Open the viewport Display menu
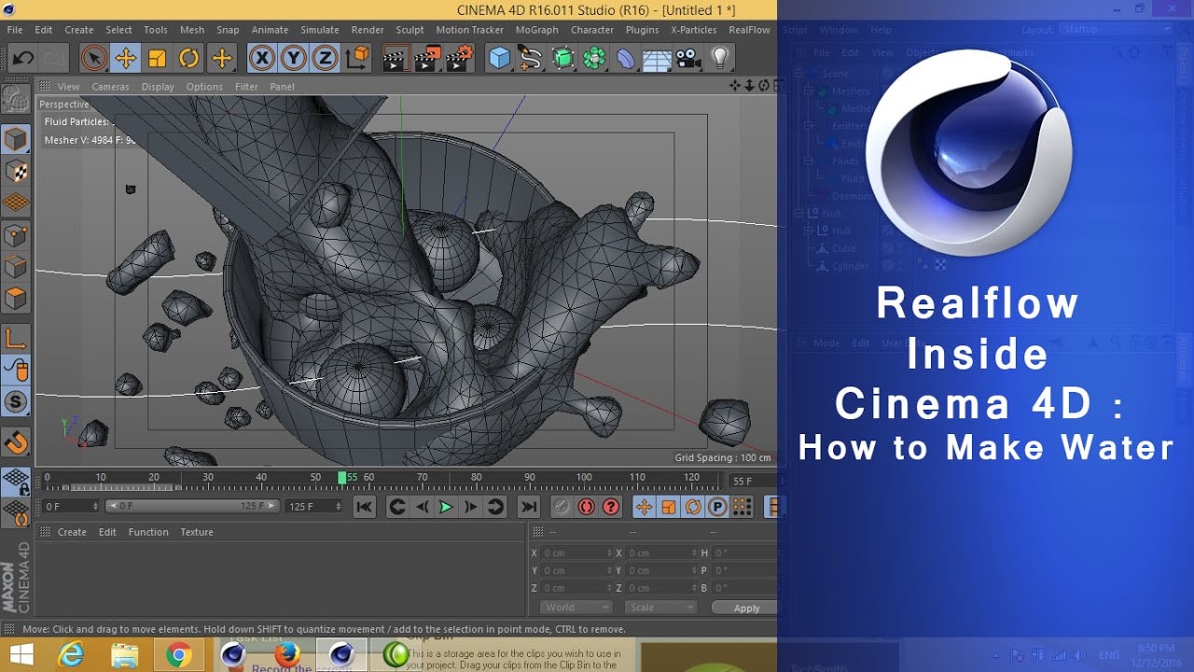Screen dimensions: 1194x672 (158, 87)
